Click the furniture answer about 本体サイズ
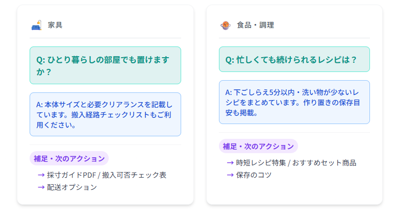 click(x=105, y=114)
